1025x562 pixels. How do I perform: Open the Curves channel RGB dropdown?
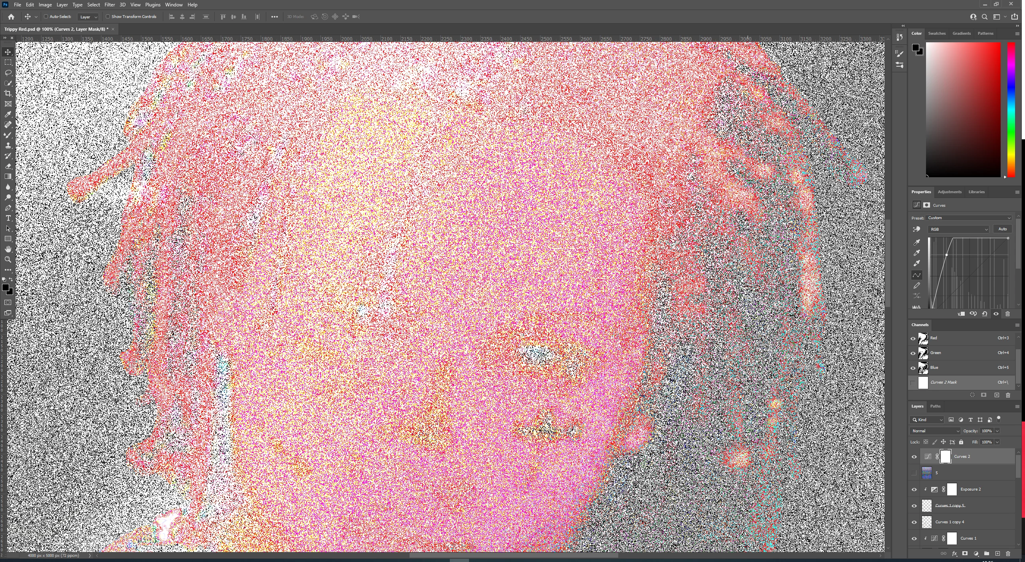tap(958, 229)
